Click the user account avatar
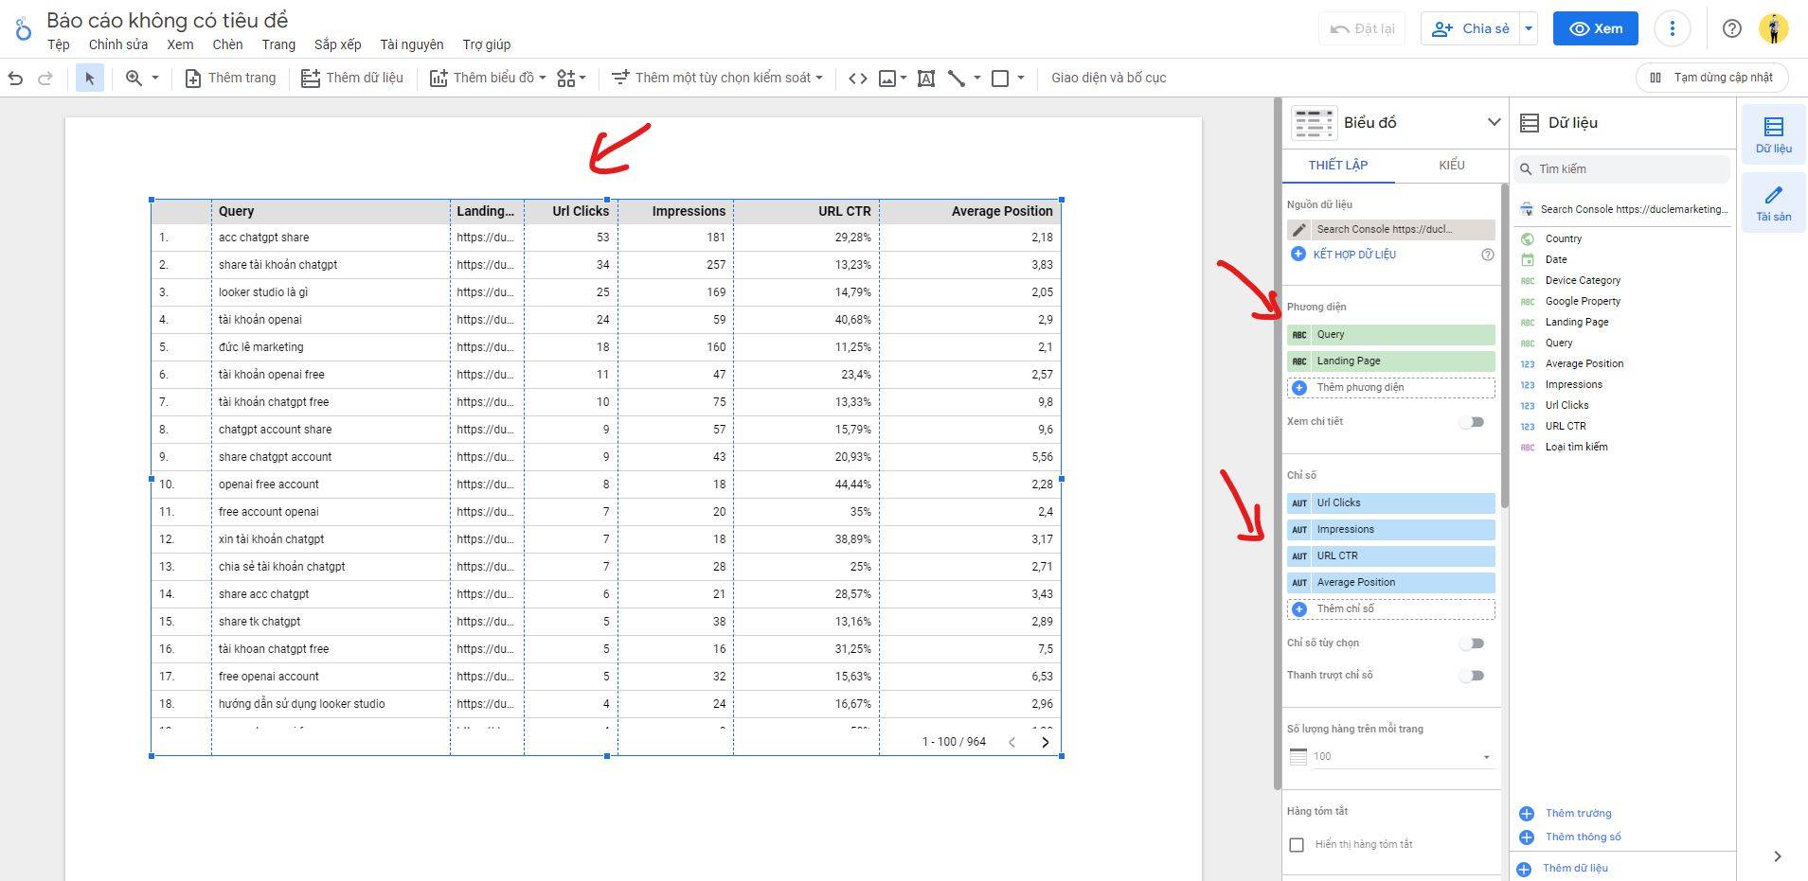 [x=1773, y=28]
